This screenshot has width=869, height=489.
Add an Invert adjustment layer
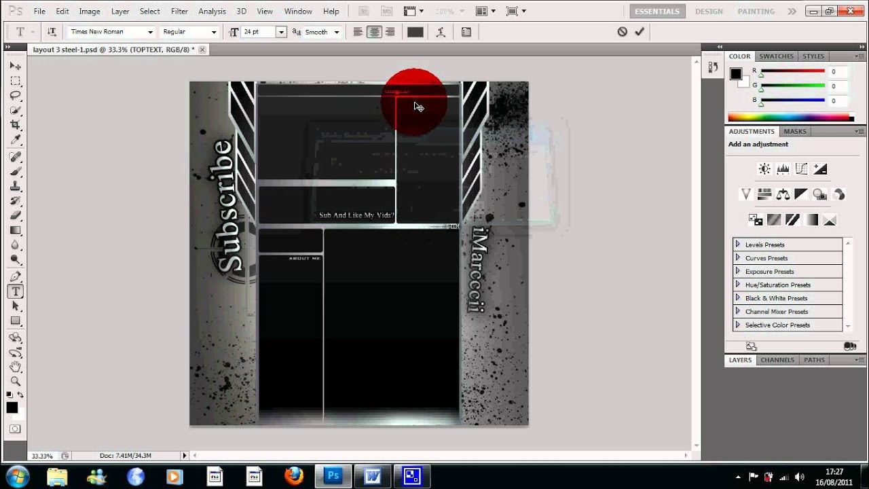756,220
